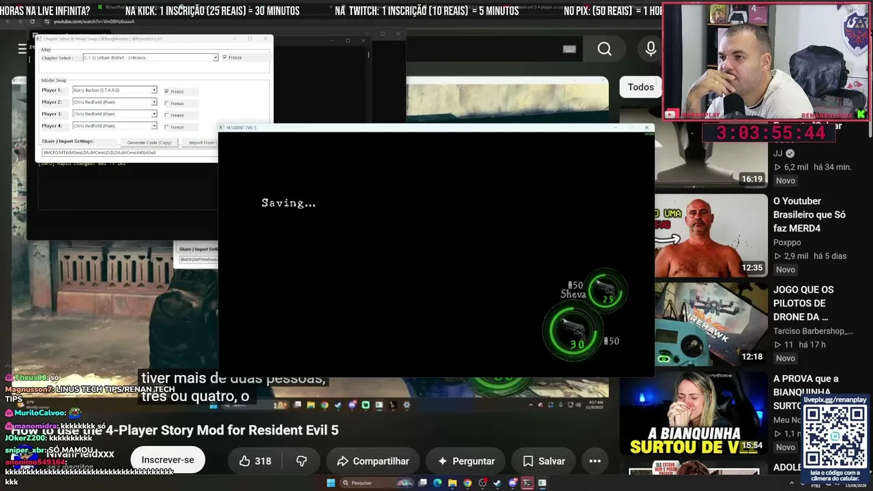Click the YouTube search magnifier icon
The height and width of the screenshot is (491, 873).
(604, 49)
